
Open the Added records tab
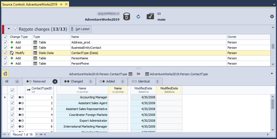point(112,82)
